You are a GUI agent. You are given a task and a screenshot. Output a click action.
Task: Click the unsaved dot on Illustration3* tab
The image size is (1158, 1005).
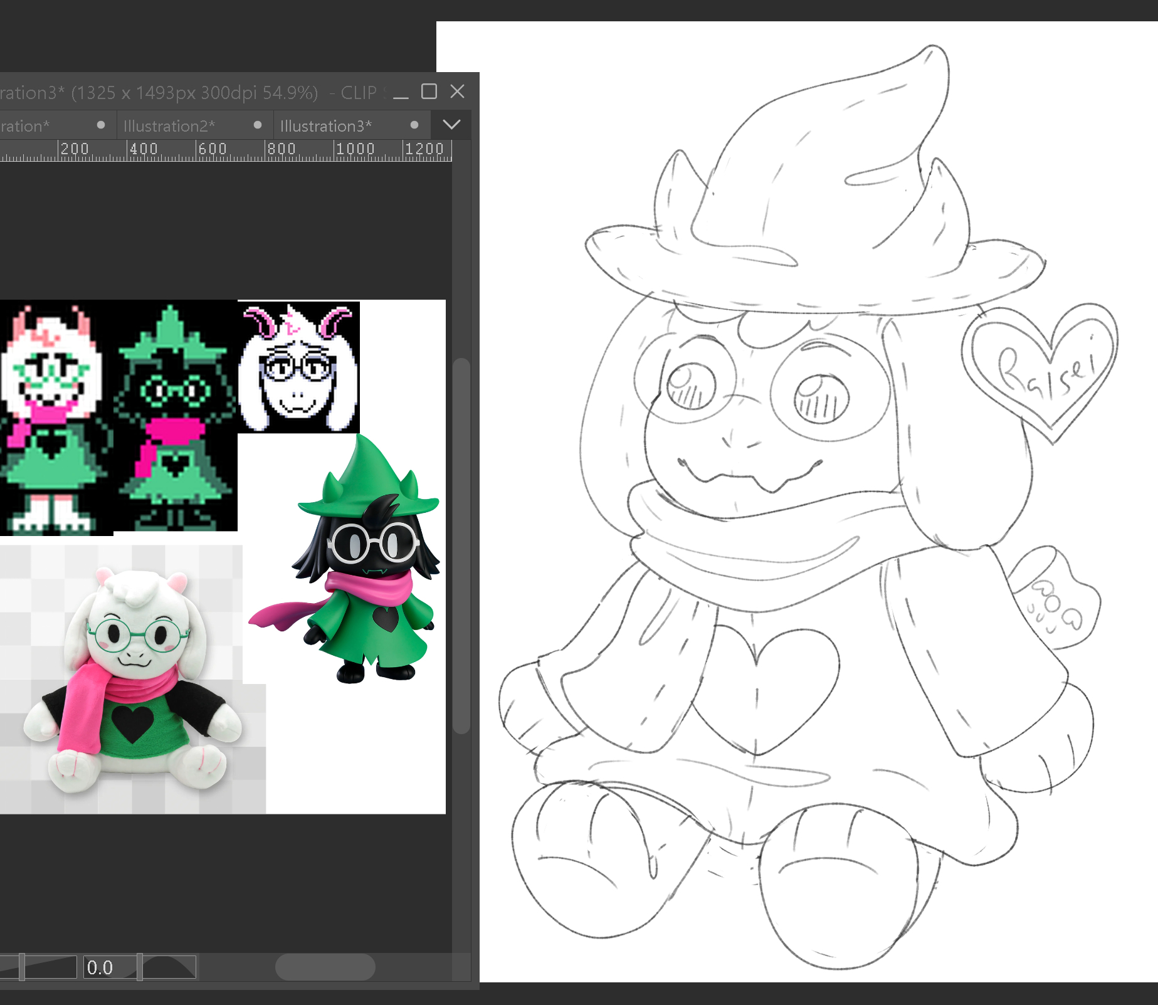[x=414, y=125]
